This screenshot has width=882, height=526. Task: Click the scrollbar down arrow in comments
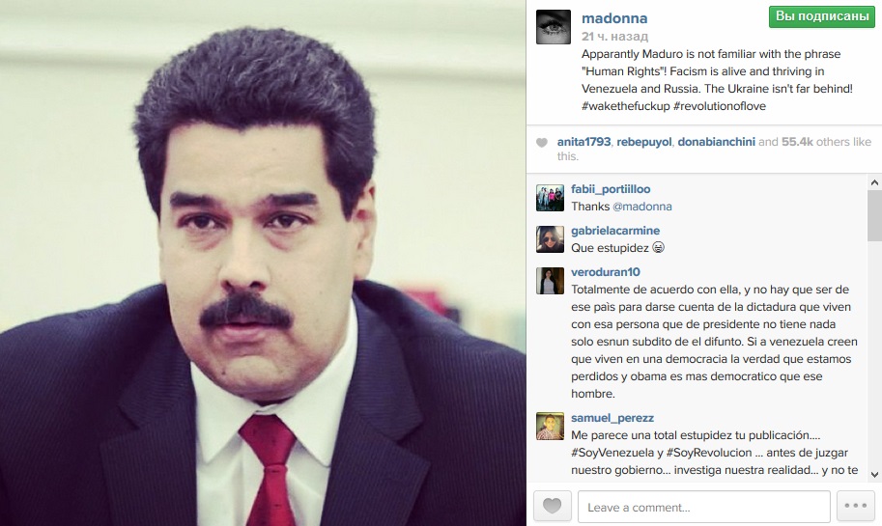(x=874, y=475)
